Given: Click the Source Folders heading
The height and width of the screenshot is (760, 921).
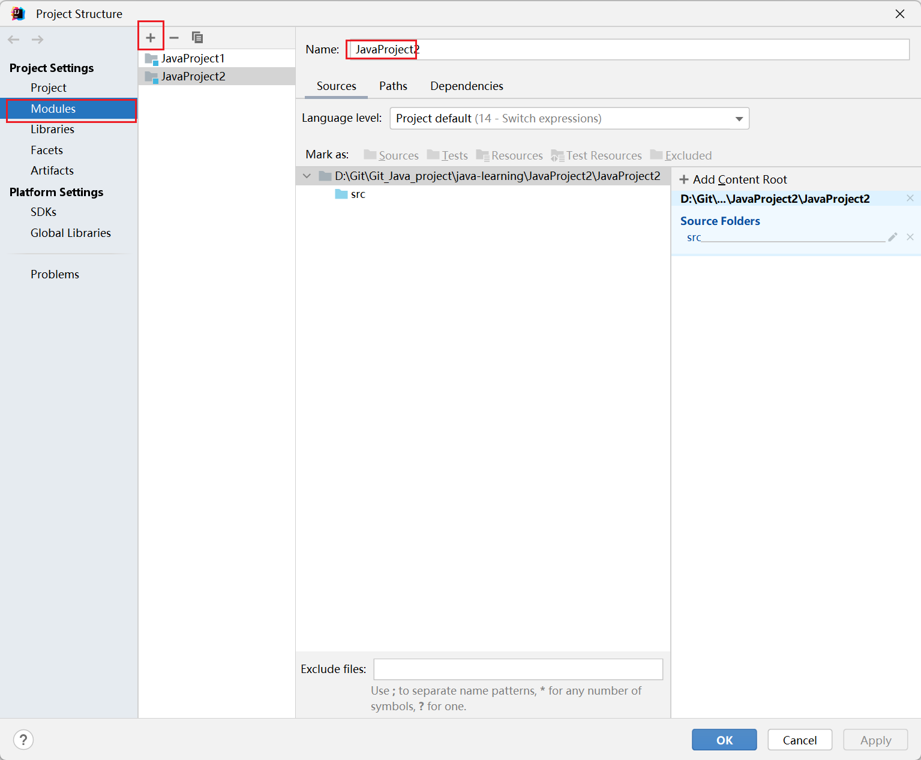Looking at the screenshot, I should [720, 221].
